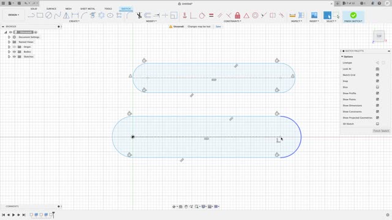This screenshot has height=220, width=392.
Task: Apply the Equal constraint
Action: tap(211, 15)
